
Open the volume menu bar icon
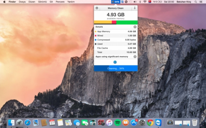click(x=135, y=2)
